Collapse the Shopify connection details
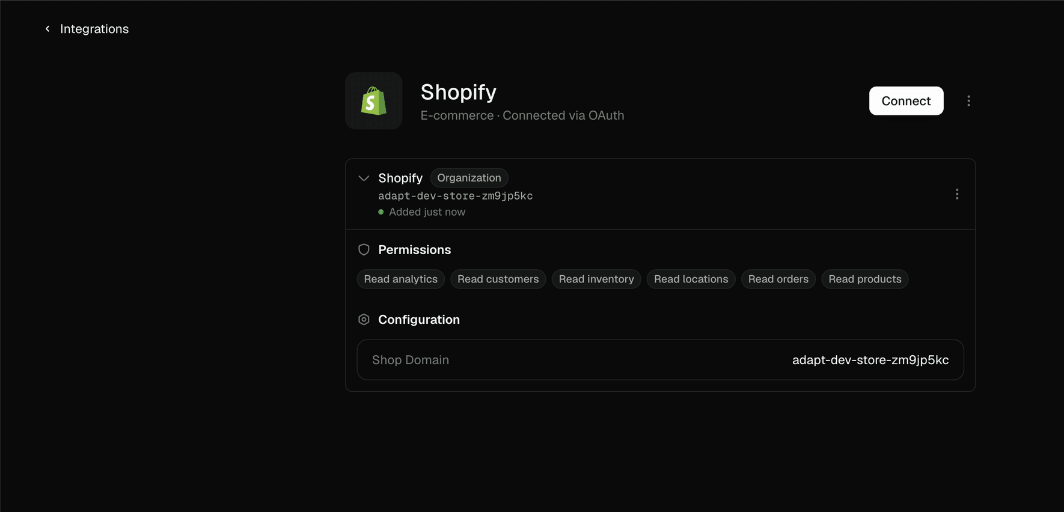 (364, 178)
